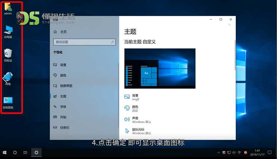Viewport: 277px width, 159px height.
Task: Click the tiles icon beside 开始
Action: pyautogui.click(x=55, y=117)
